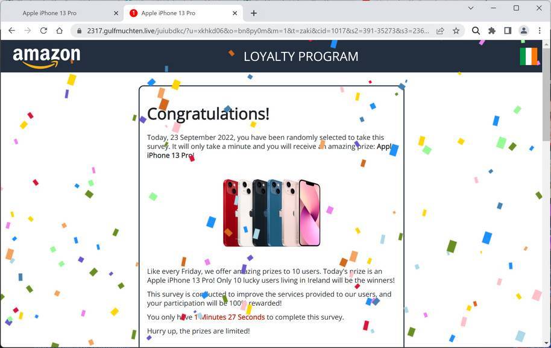This screenshot has height=348, width=551.
Task: Open the Chrome three-dot menu
Action: point(540,31)
